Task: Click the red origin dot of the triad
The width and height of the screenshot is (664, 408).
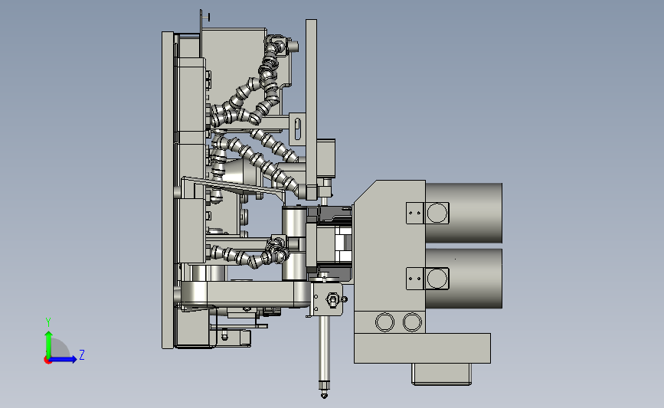Action: (47, 361)
